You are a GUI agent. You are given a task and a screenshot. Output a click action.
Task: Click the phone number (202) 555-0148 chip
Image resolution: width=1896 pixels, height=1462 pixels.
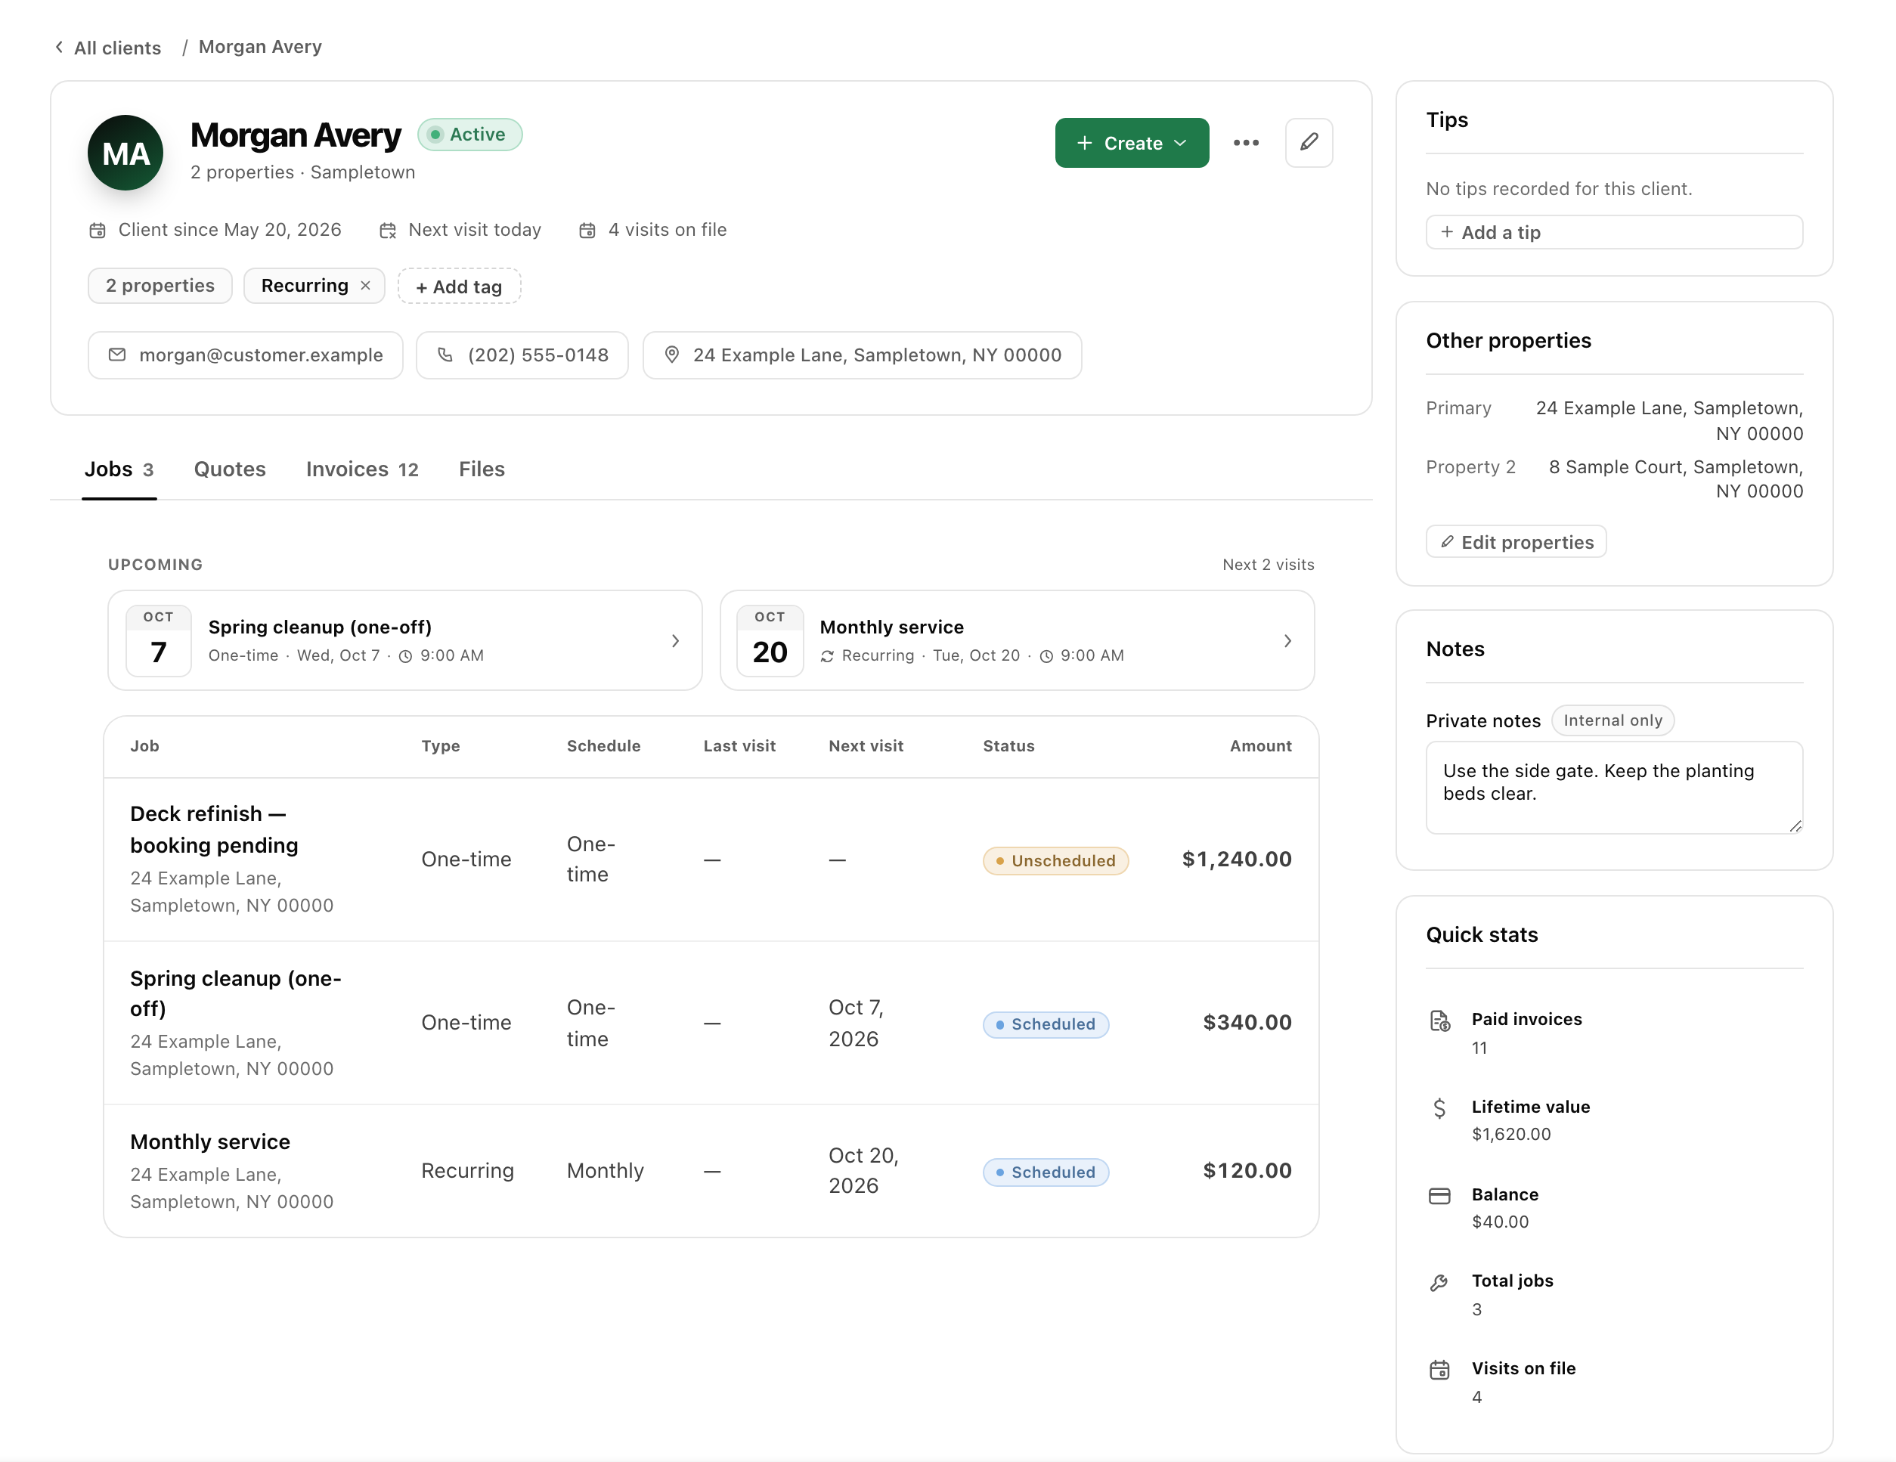(x=522, y=355)
